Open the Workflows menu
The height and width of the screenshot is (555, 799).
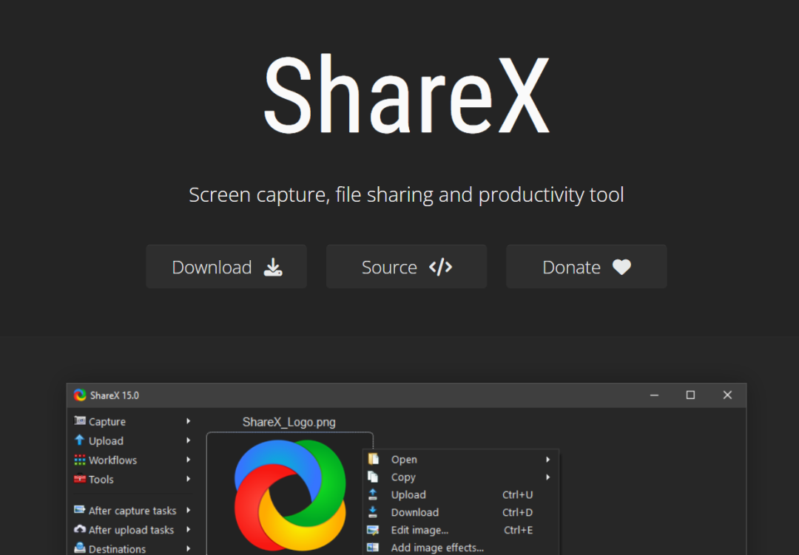pyautogui.click(x=132, y=460)
